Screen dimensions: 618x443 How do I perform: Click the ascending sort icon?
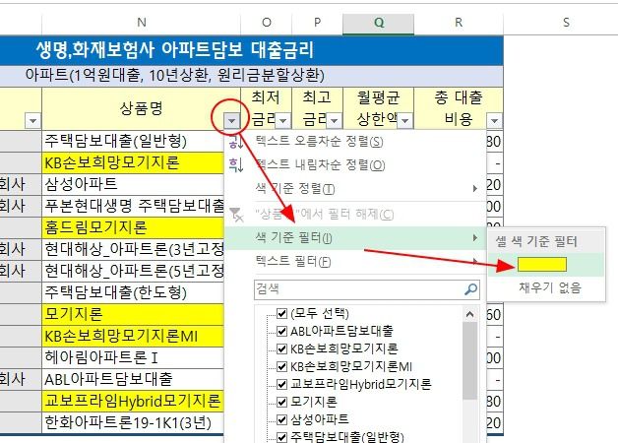click(x=236, y=142)
